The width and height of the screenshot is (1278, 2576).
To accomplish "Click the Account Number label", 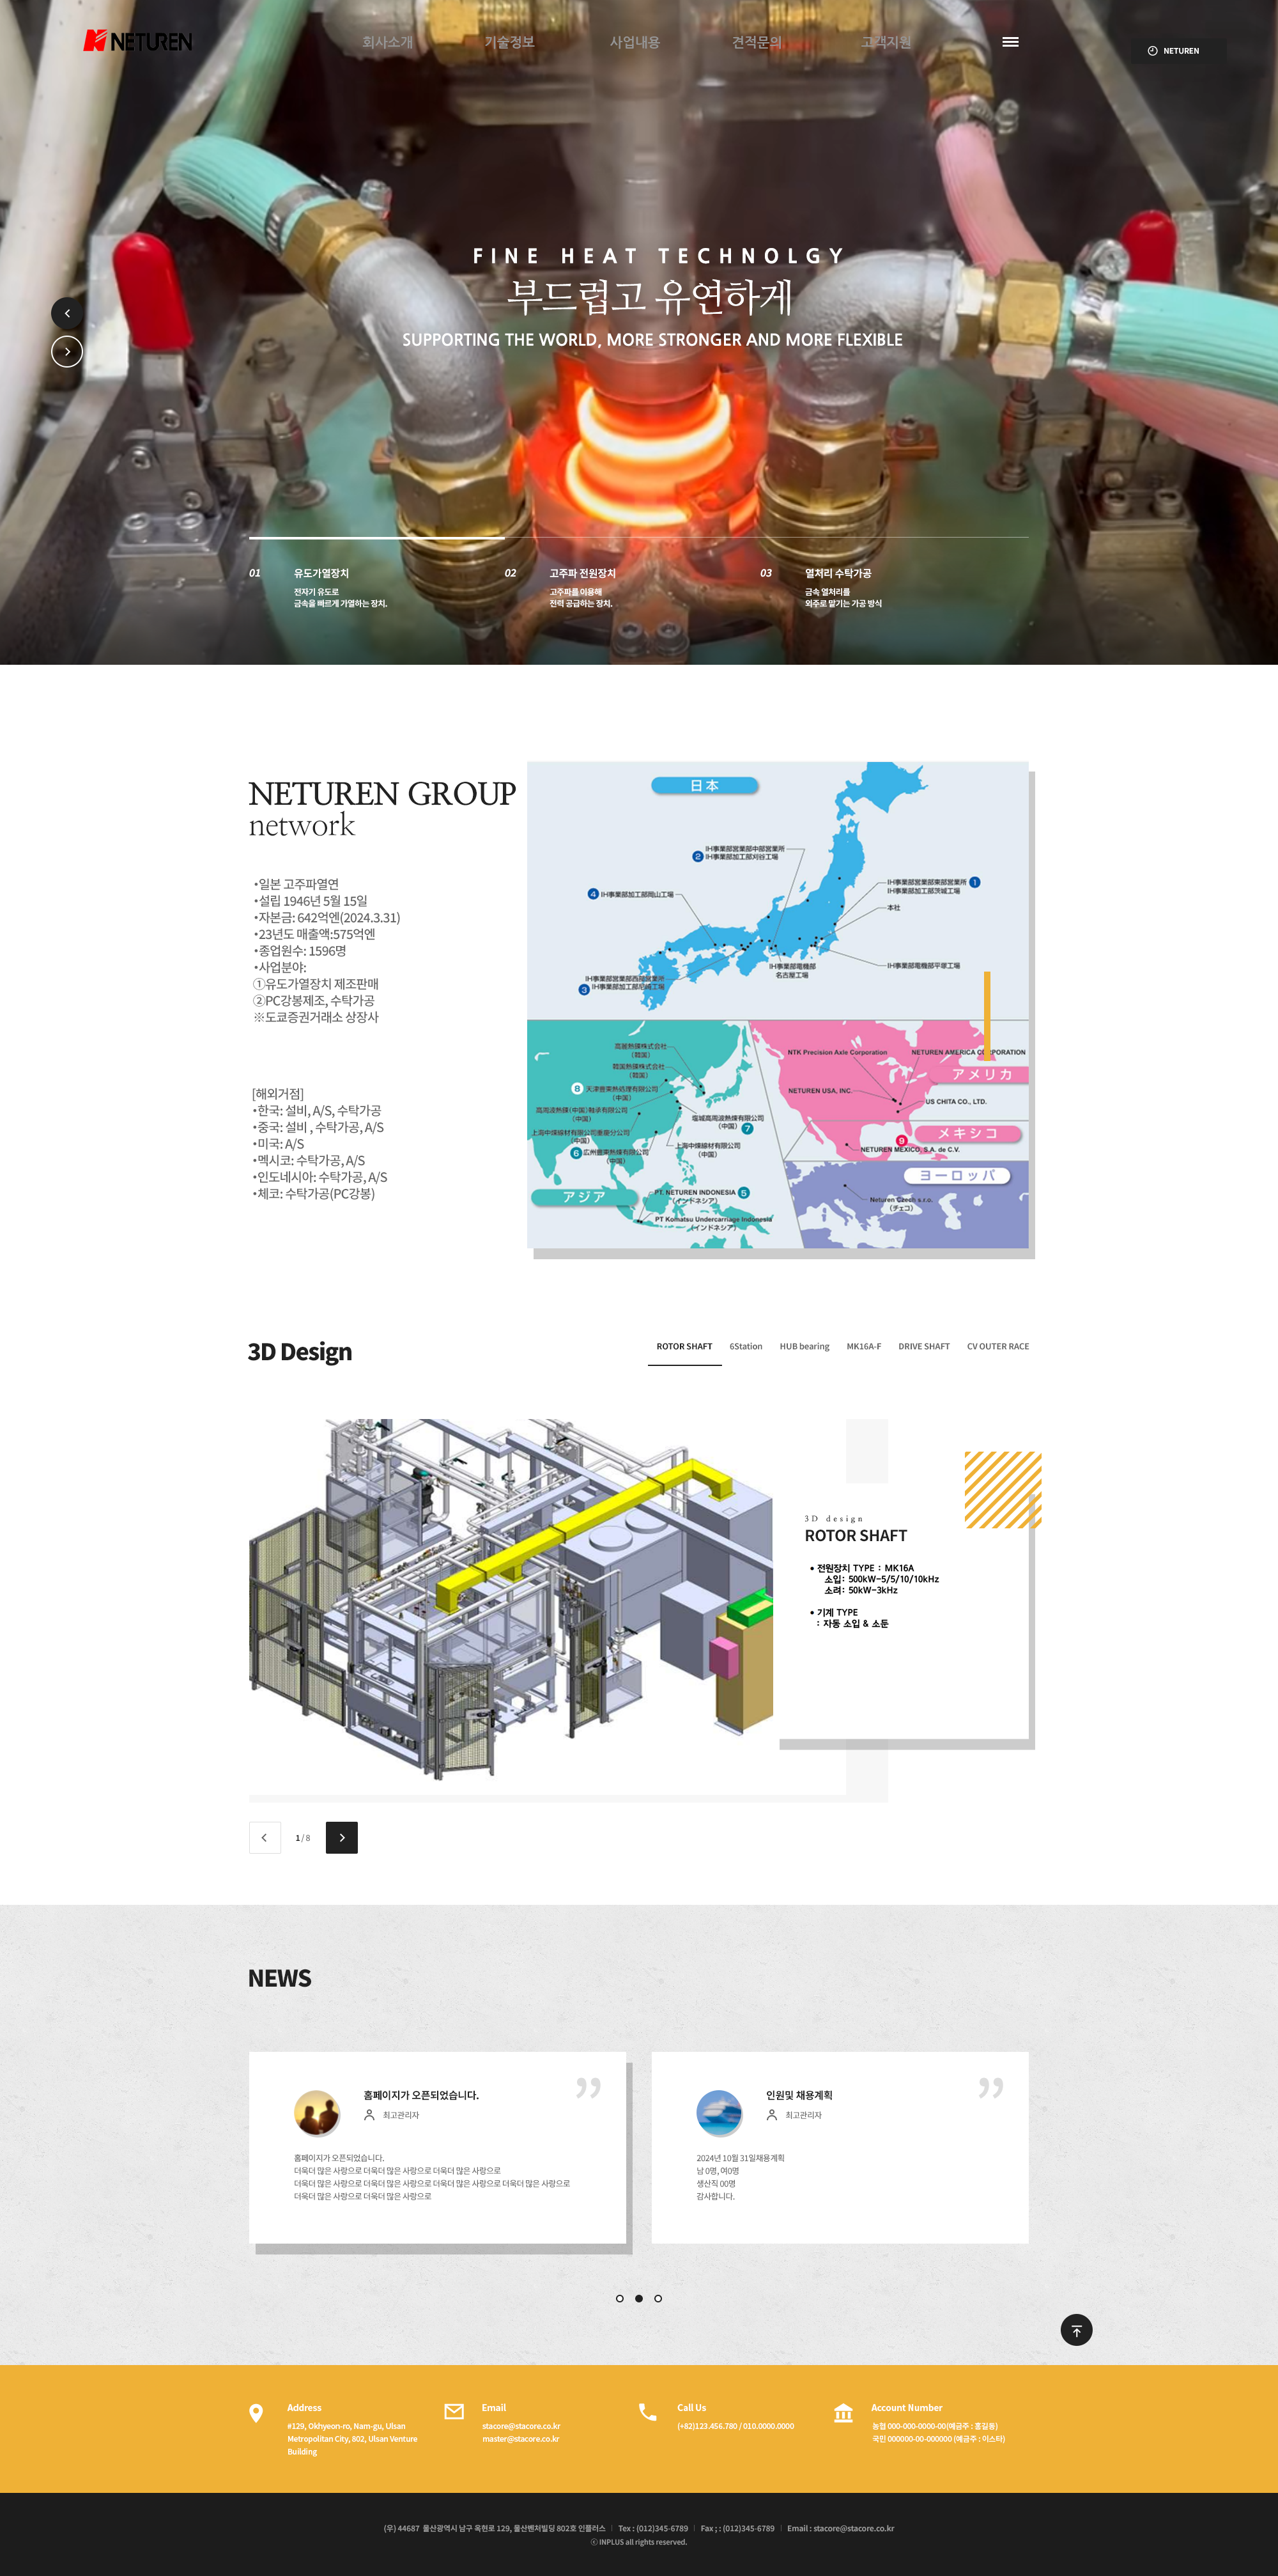I will (906, 2408).
